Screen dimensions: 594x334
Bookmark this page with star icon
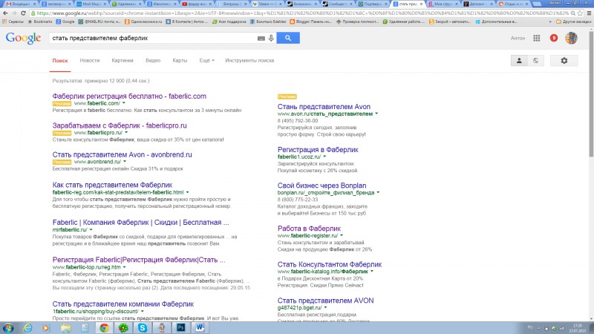click(580, 13)
